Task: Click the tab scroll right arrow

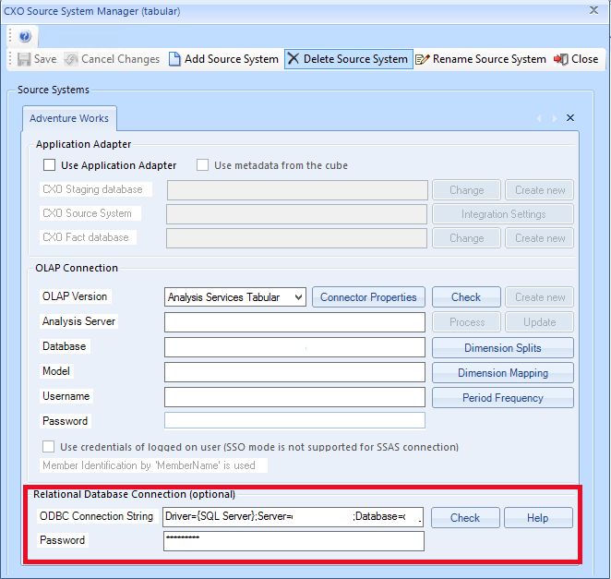Action: pos(554,118)
